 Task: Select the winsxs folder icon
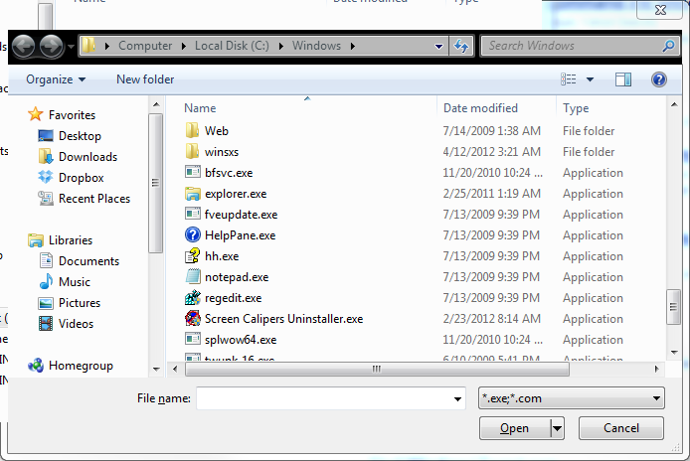click(x=192, y=151)
